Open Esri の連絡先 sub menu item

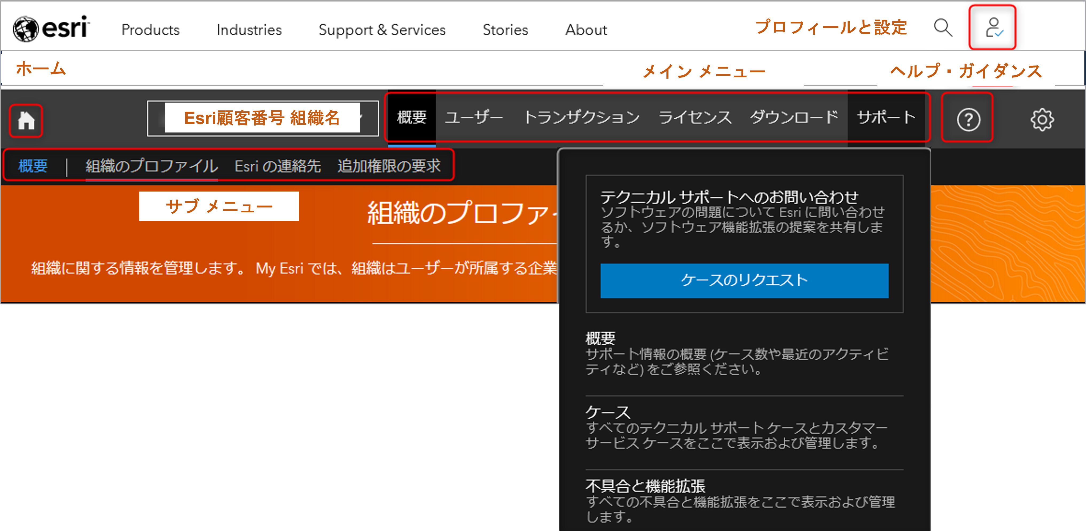(x=278, y=166)
